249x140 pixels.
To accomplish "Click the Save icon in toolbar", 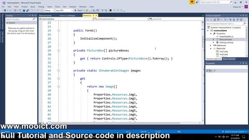I will click(24, 10).
